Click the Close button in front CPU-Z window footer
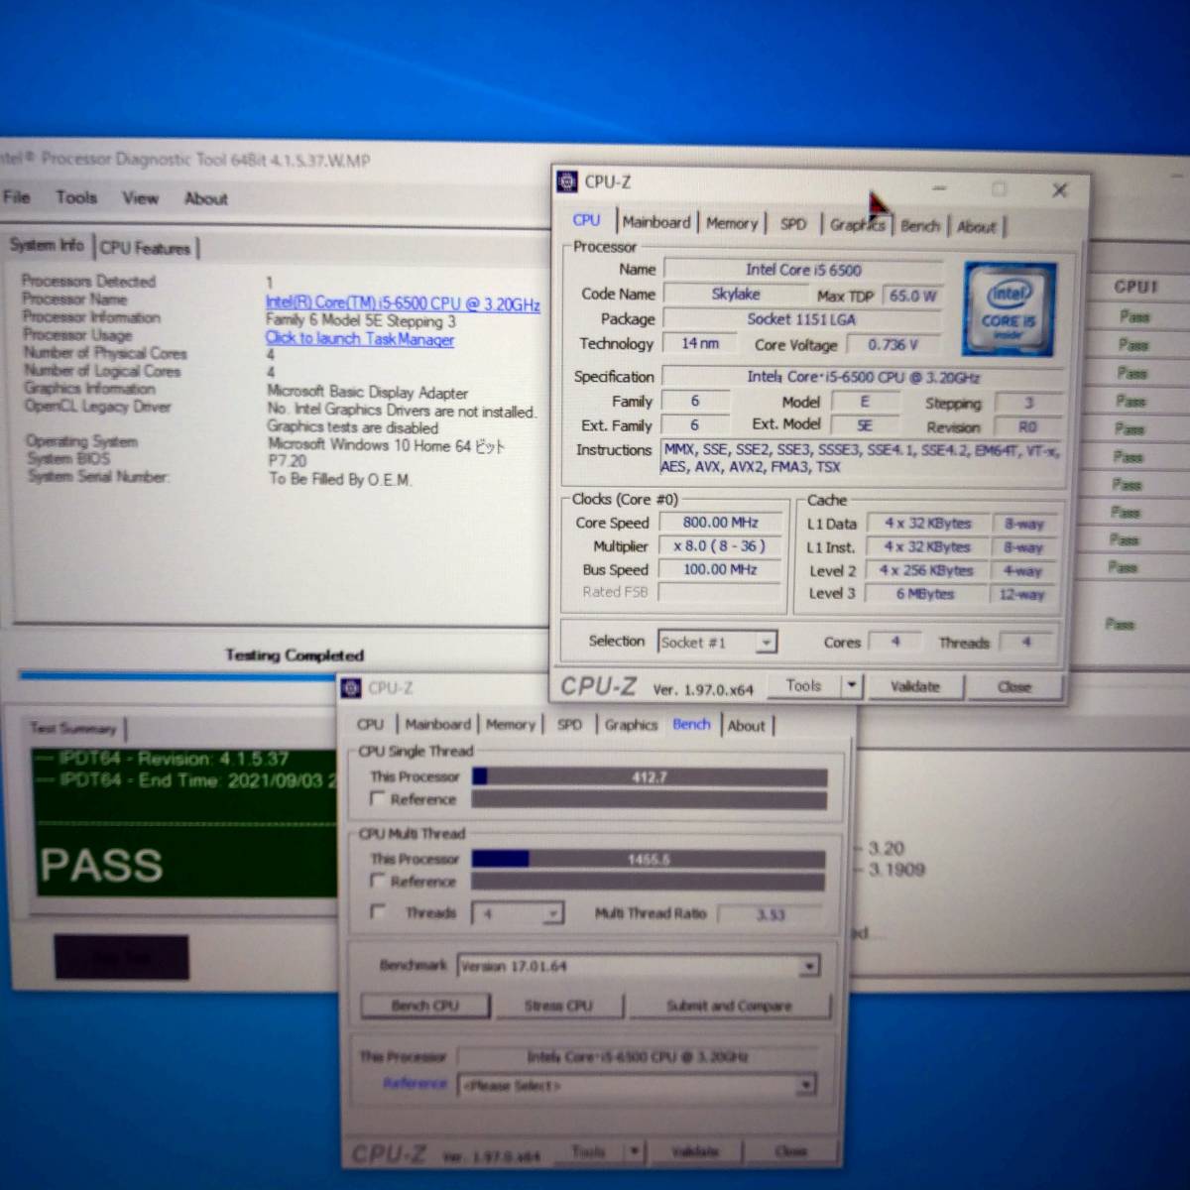This screenshot has width=1190, height=1190. coord(1014,687)
